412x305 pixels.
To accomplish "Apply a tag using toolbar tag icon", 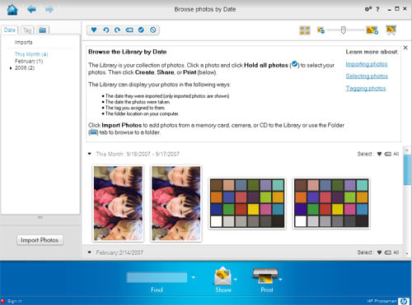I will 129,30.
